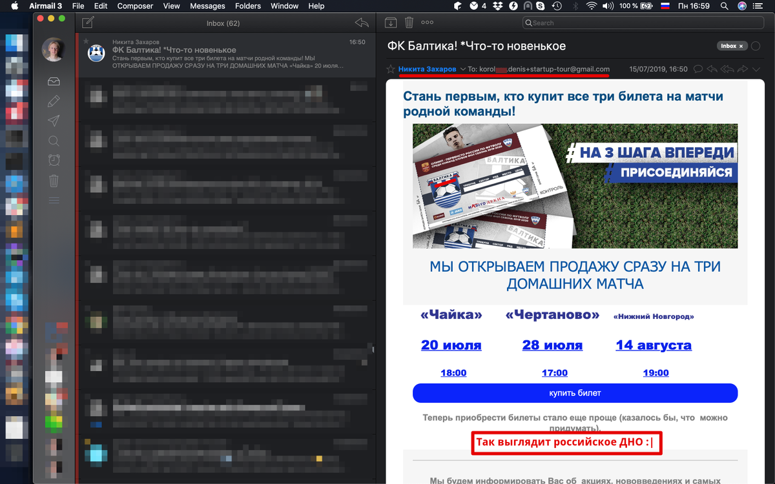
Task: Open the trash folder icon in sidebar
Action: tap(54, 181)
